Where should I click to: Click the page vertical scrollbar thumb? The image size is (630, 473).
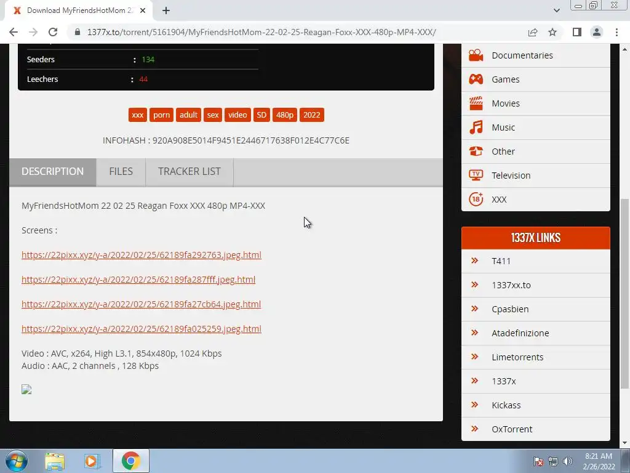[625, 294]
